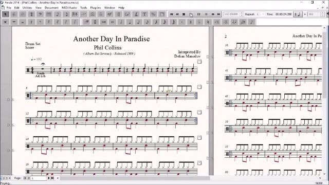
Task: Stop playback
Action: coord(184,14)
